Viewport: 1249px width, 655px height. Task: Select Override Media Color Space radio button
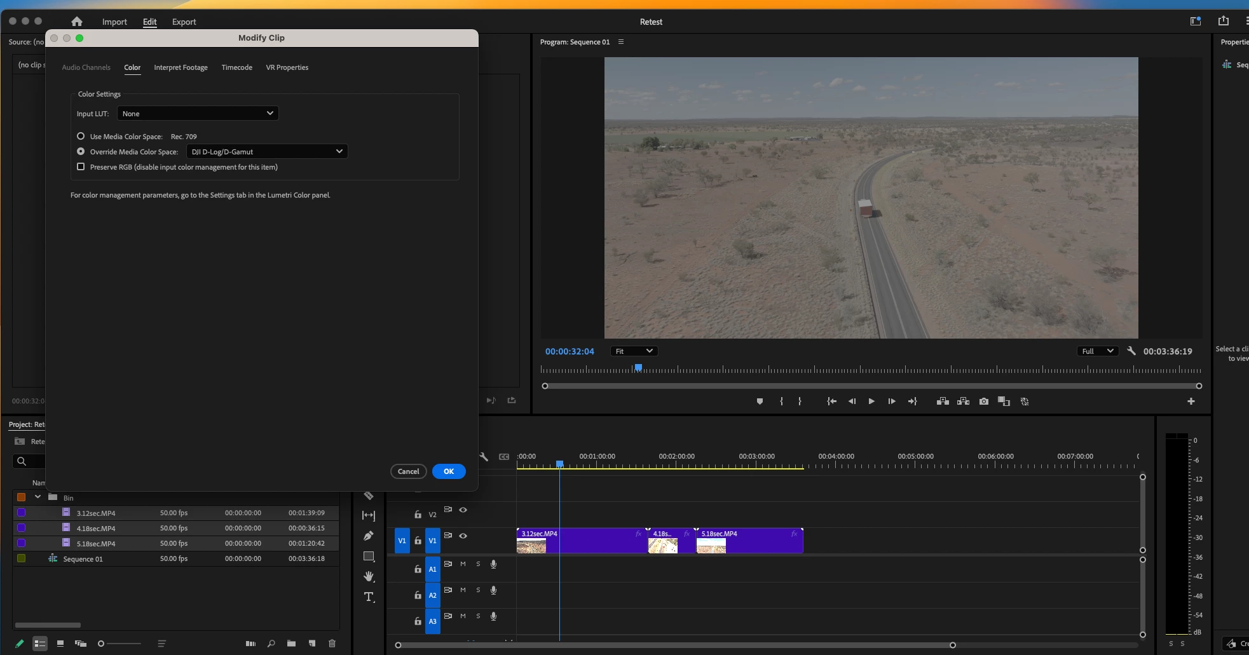pyautogui.click(x=81, y=151)
